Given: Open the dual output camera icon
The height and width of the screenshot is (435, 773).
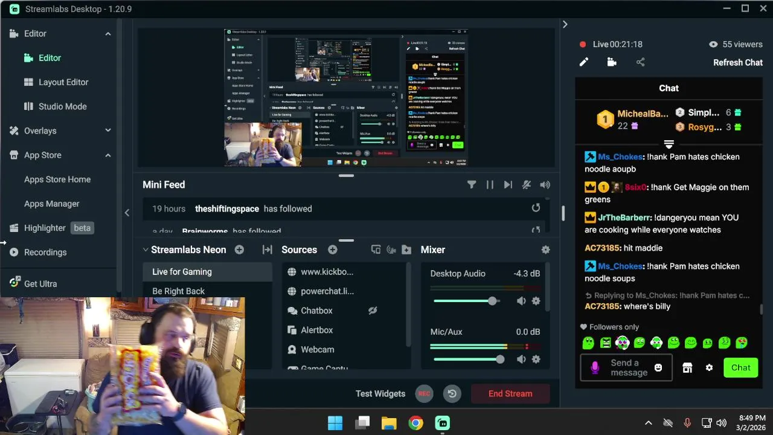Looking at the screenshot, I should (x=391, y=250).
